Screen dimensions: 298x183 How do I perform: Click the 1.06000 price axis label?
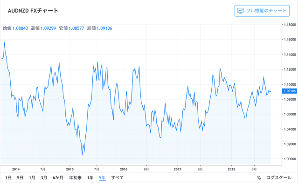click(x=290, y=114)
